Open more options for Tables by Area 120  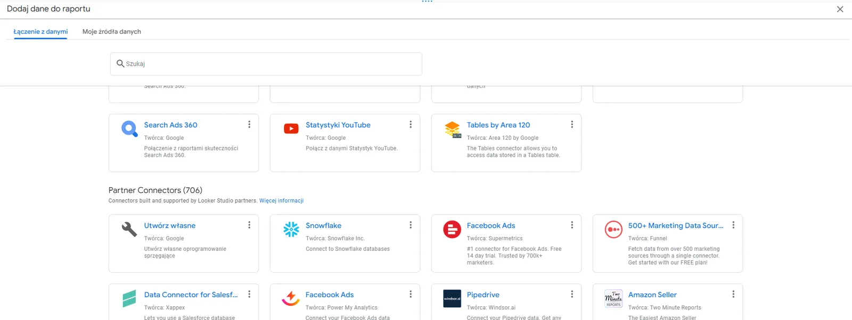click(572, 124)
